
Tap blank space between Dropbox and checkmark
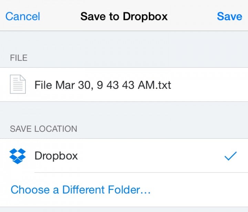[150, 156]
